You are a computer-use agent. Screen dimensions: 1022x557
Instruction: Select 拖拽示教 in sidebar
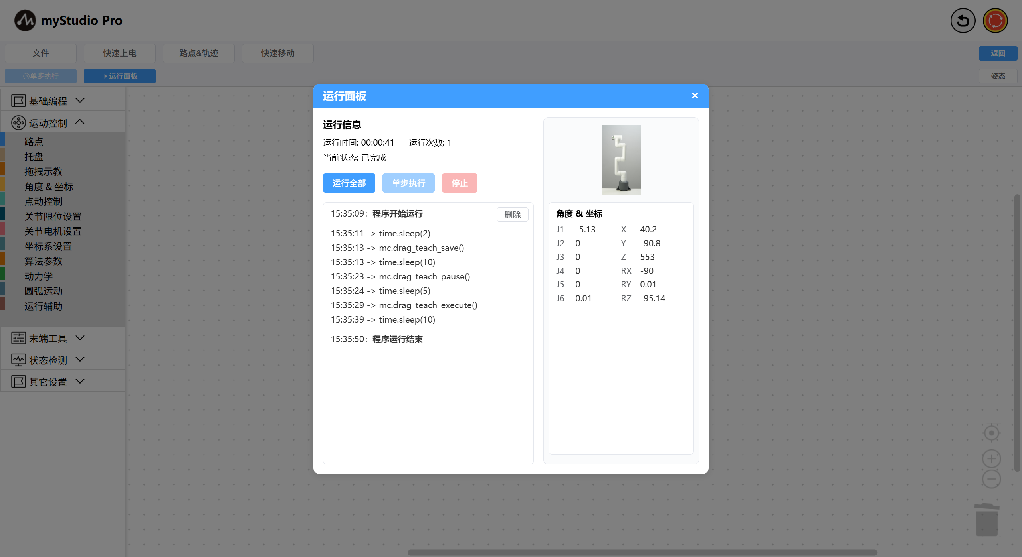click(x=43, y=171)
